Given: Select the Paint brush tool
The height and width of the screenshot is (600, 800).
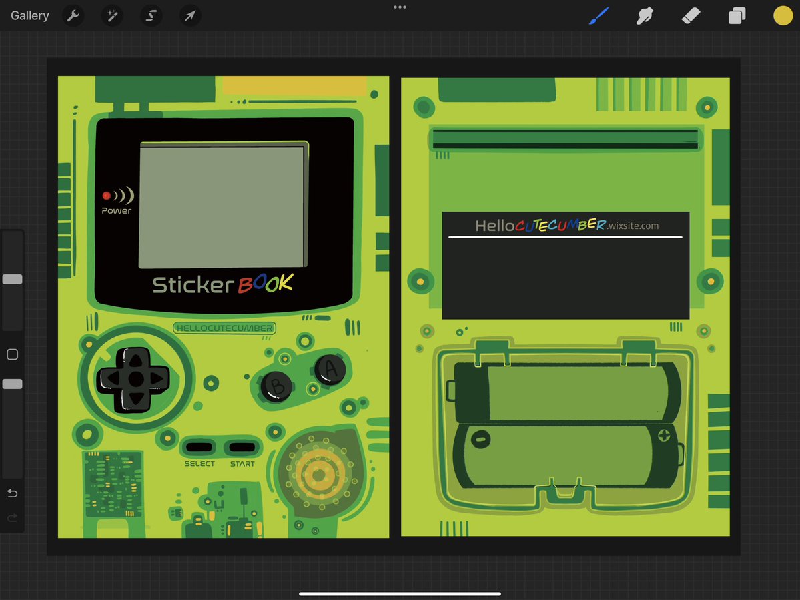Looking at the screenshot, I should pyautogui.click(x=599, y=16).
